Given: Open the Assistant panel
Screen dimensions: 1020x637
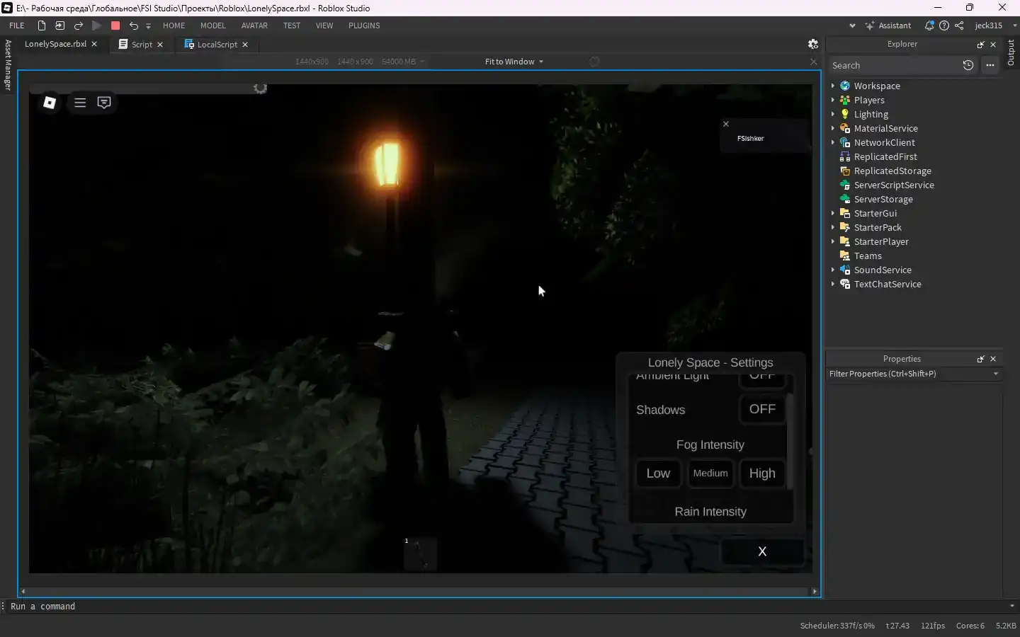Looking at the screenshot, I should 888,25.
